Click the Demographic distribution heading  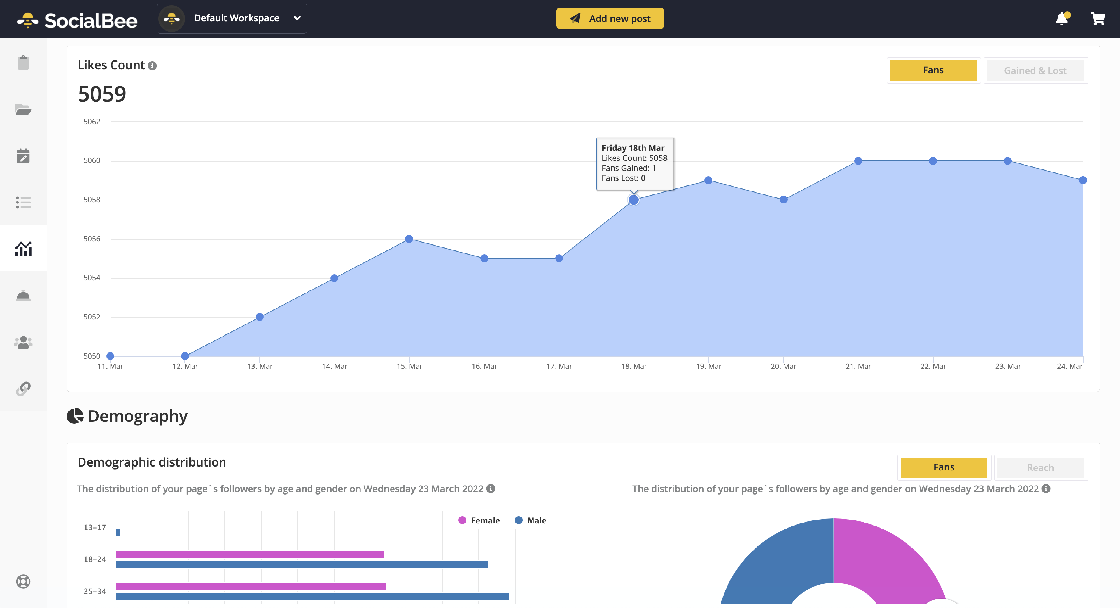152,462
